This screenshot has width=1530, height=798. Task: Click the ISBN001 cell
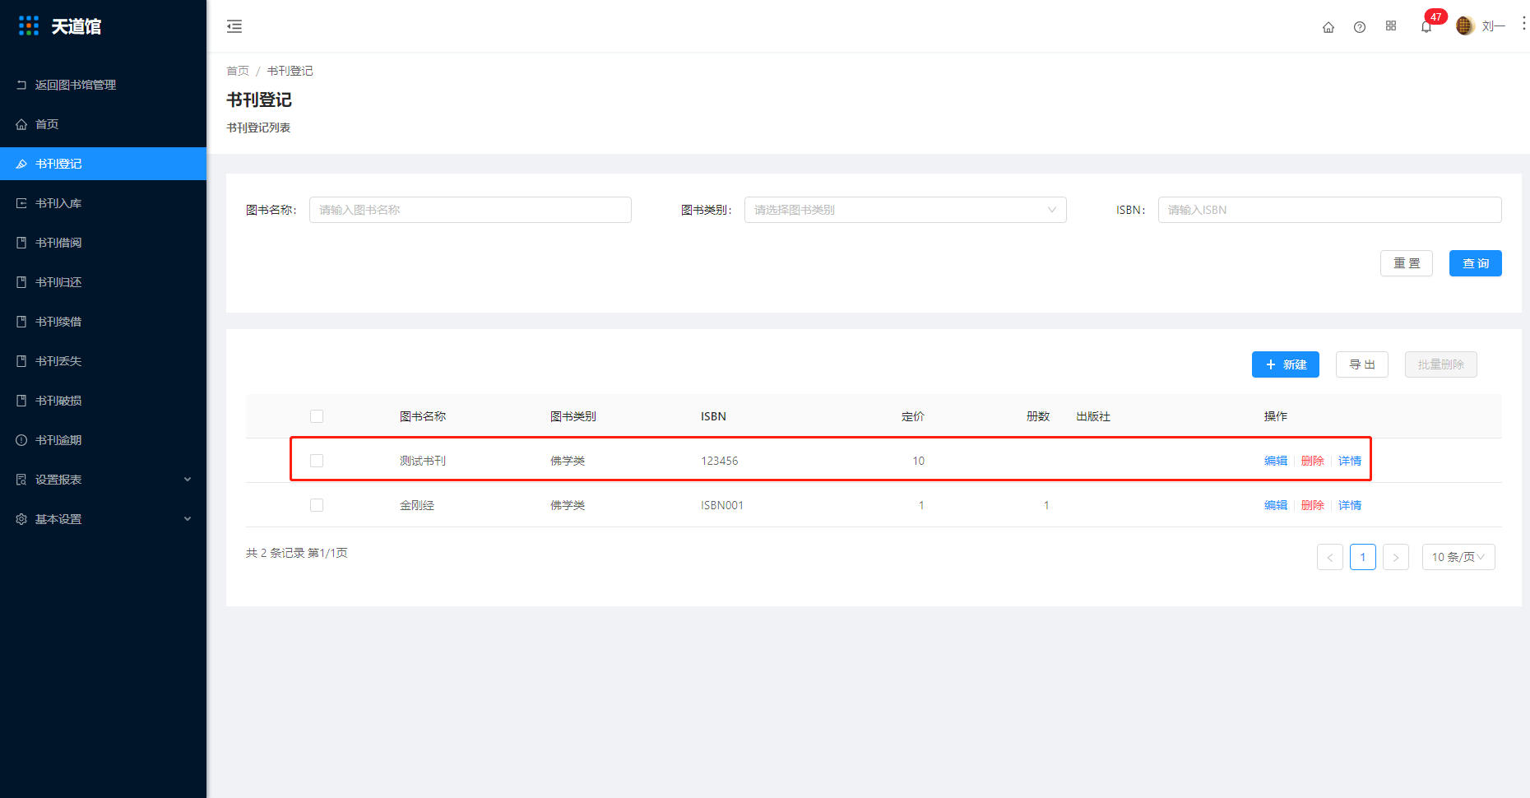(x=722, y=505)
